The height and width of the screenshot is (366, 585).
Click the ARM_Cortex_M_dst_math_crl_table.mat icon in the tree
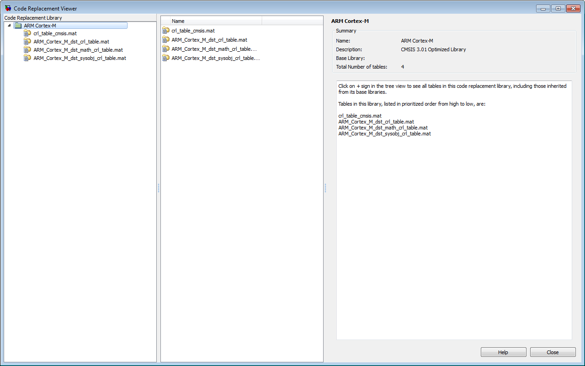coord(27,50)
